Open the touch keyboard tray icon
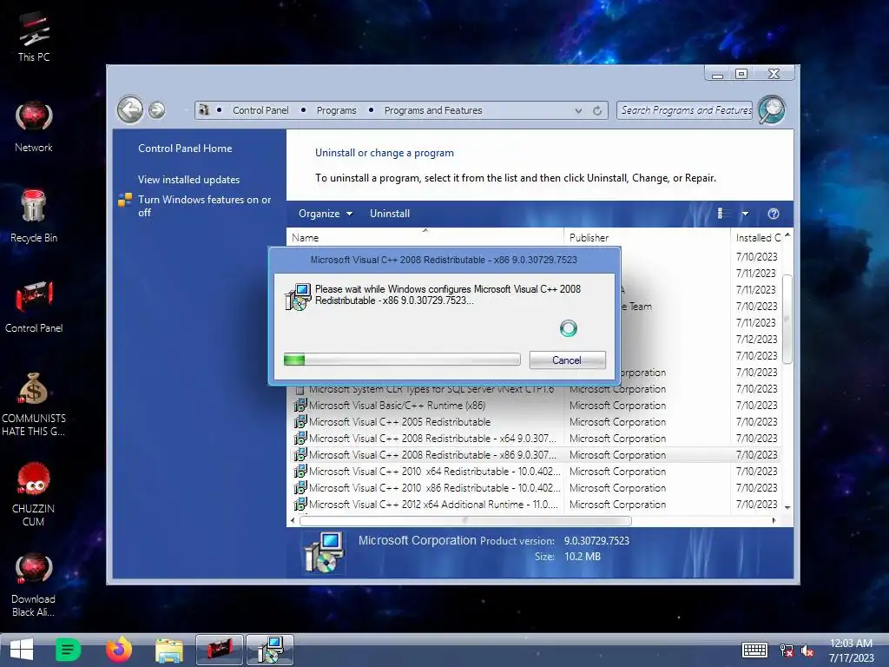 [x=754, y=650]
